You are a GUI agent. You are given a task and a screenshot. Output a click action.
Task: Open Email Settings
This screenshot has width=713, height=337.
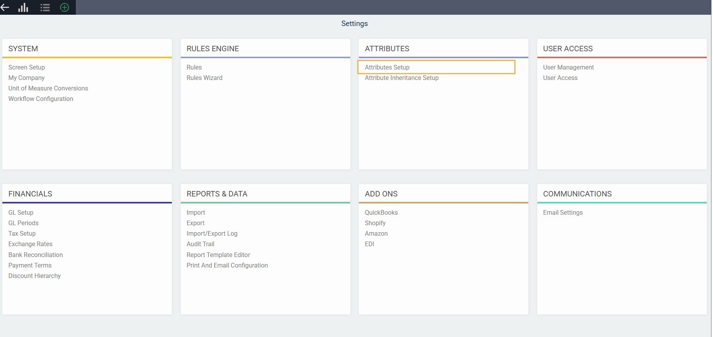tap(563, 212)
